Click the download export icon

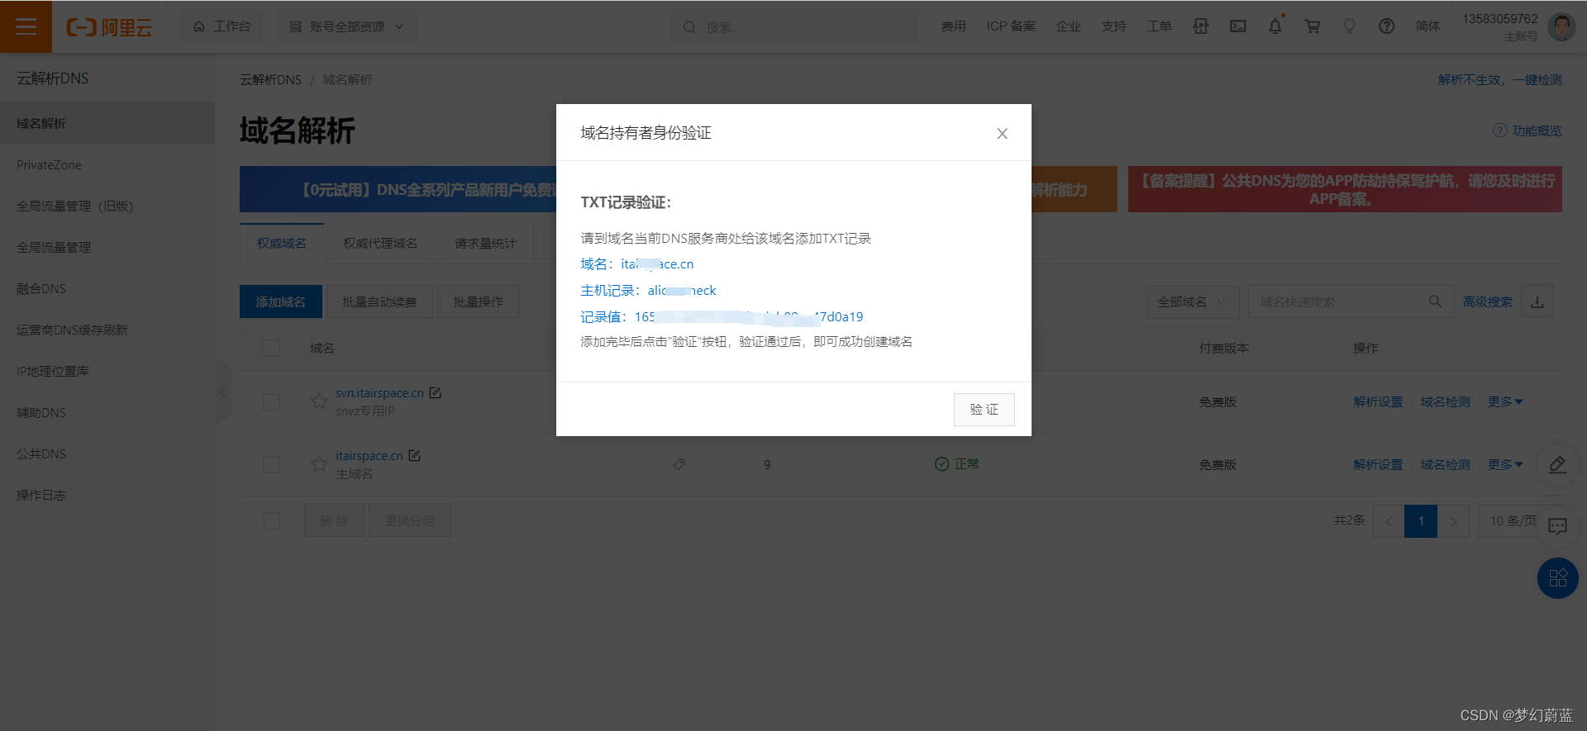click(x=1537, y=301)
